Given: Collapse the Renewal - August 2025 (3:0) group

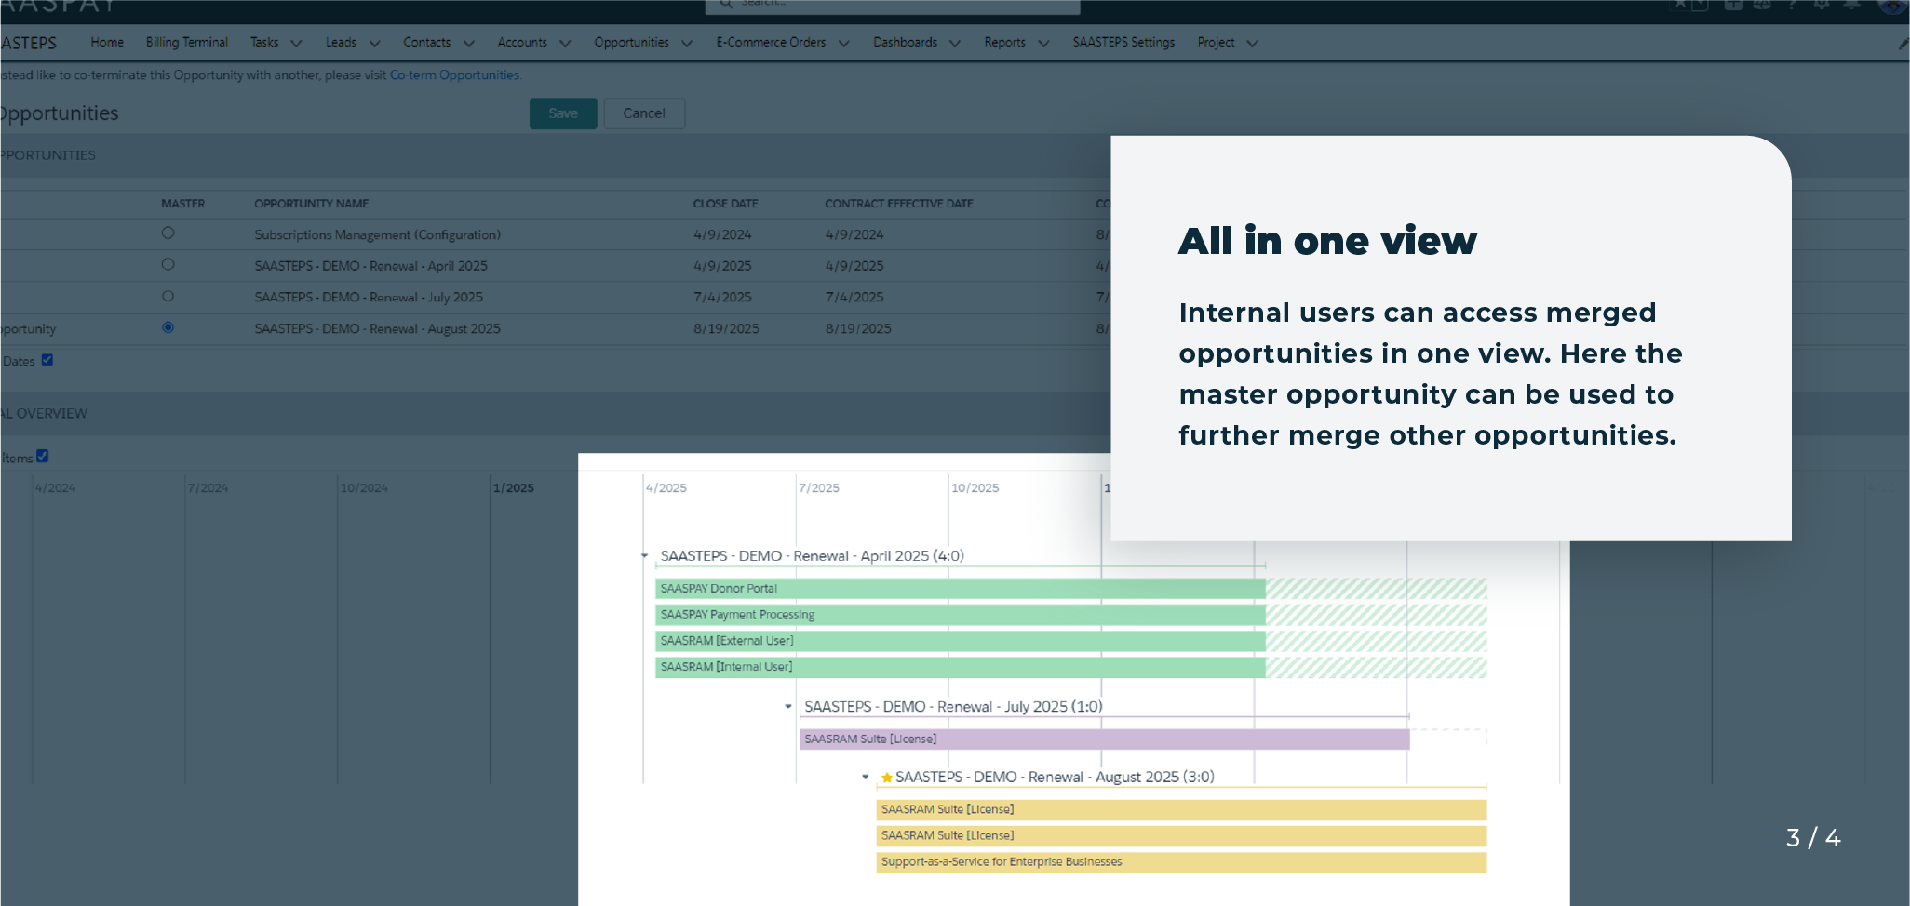Looking at the screenshot, I should (866, 777).
